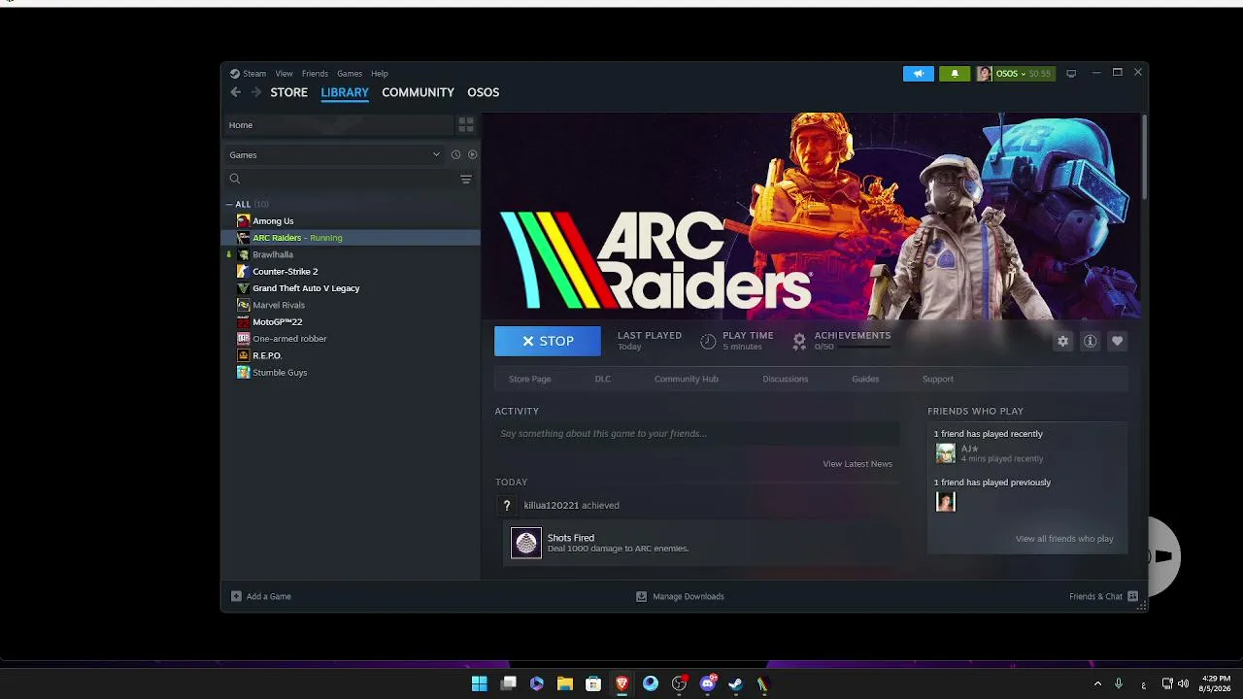Go forward with the right arrow
This screenshot has width=1243, height=699.
click(x=256, y=92)
